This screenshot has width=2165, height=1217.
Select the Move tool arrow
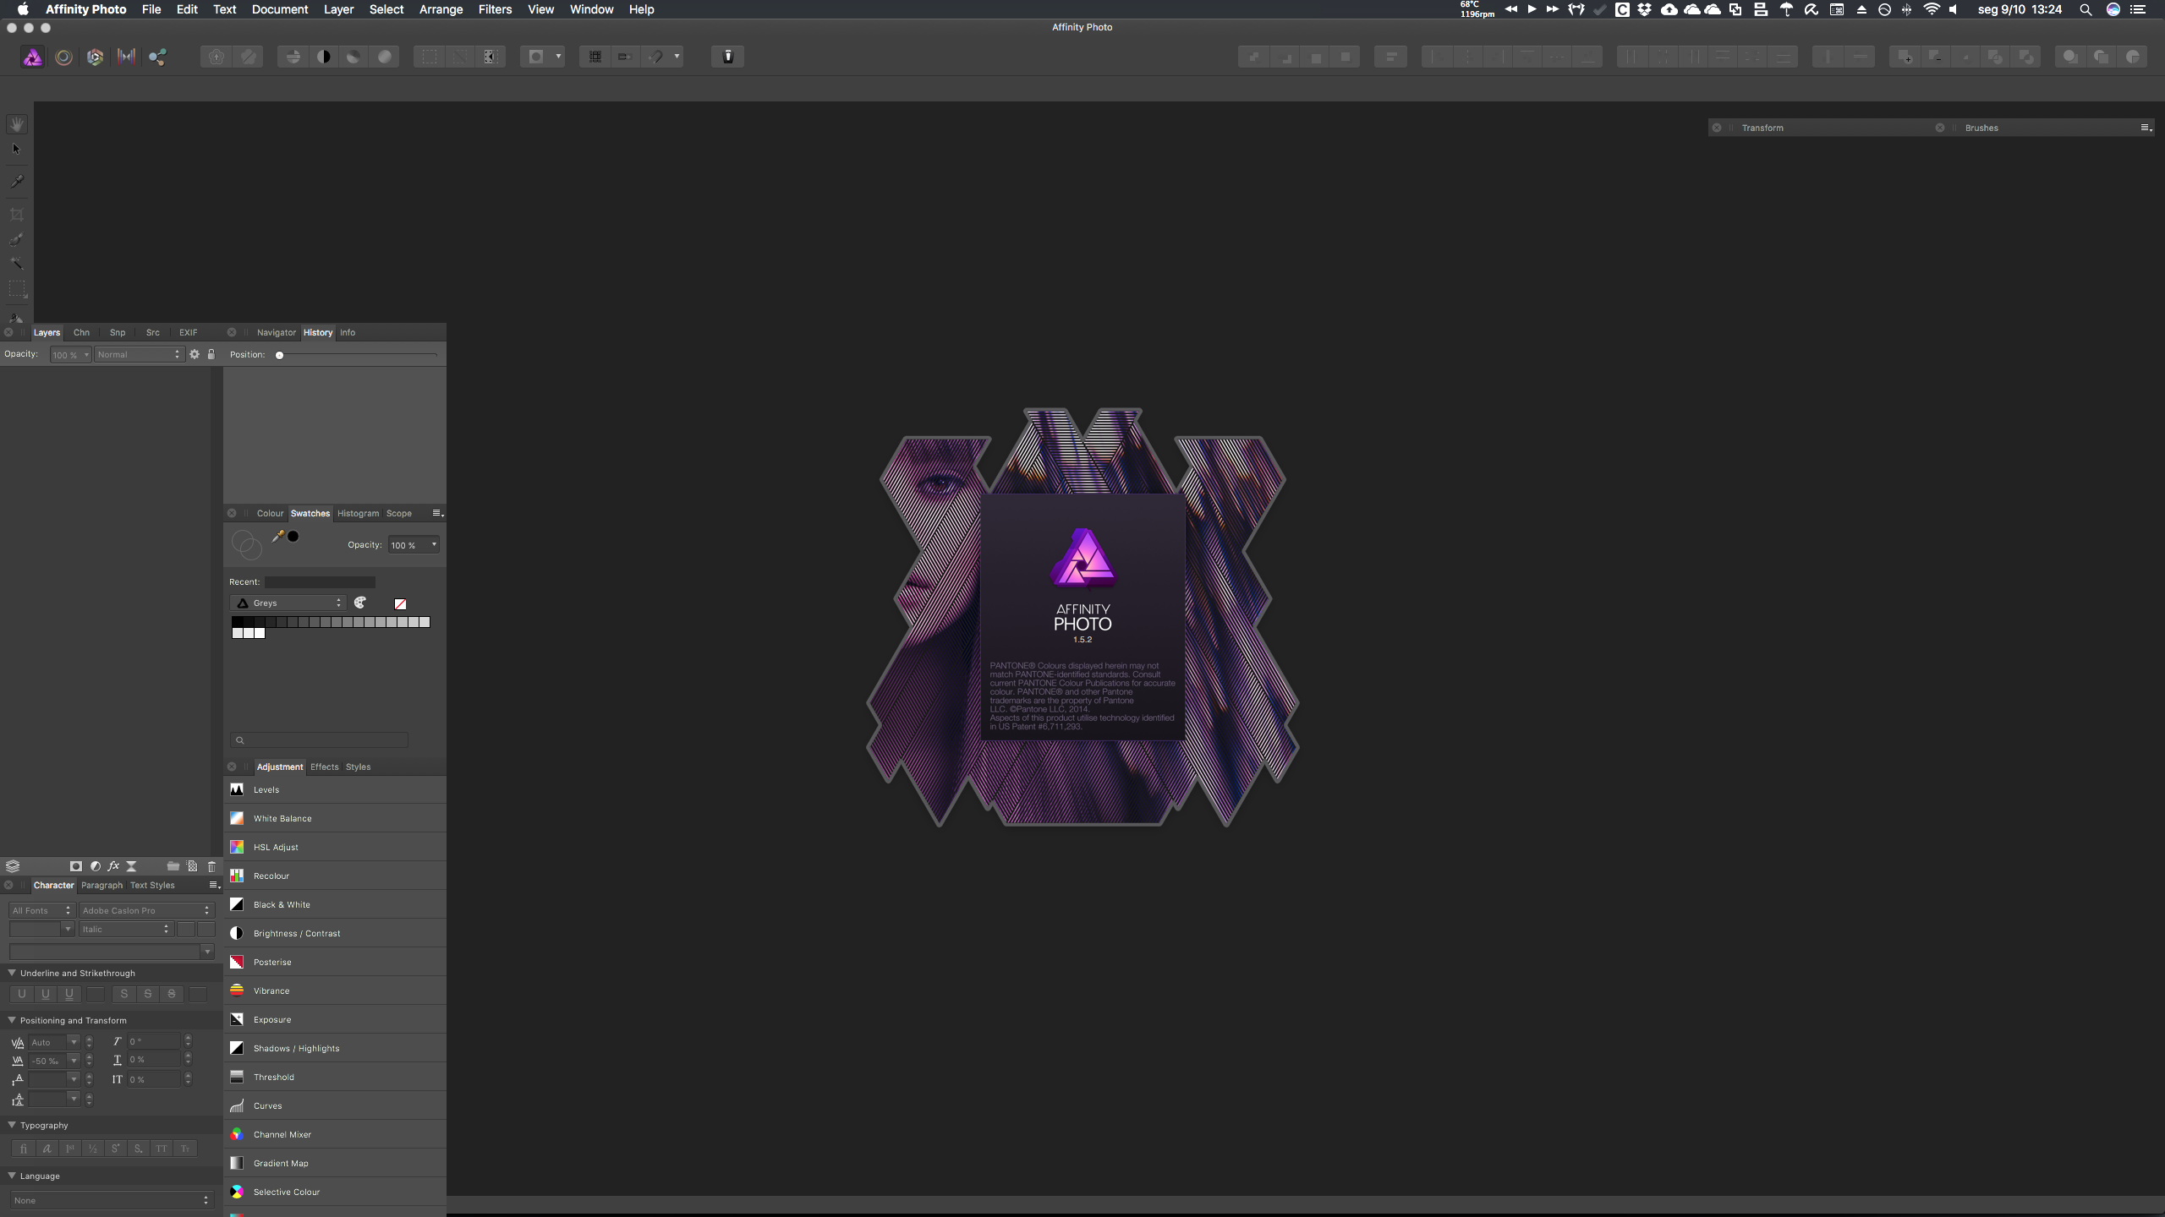(x=16, y=150)
